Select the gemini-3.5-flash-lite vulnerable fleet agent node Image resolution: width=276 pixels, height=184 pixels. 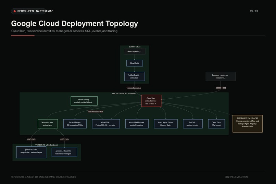pos(64,152)
